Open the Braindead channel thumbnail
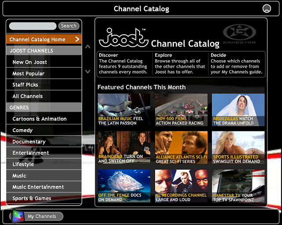The width and height of the screenshot is (282, 225). 124,148
